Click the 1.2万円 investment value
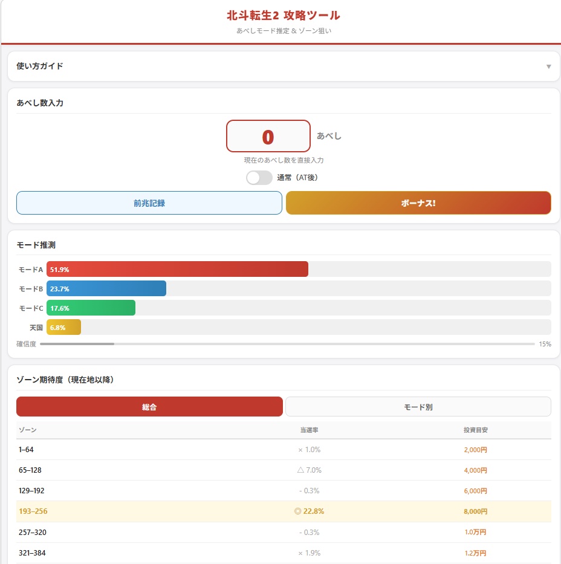561x564 pixels. (x=475, y=553)
